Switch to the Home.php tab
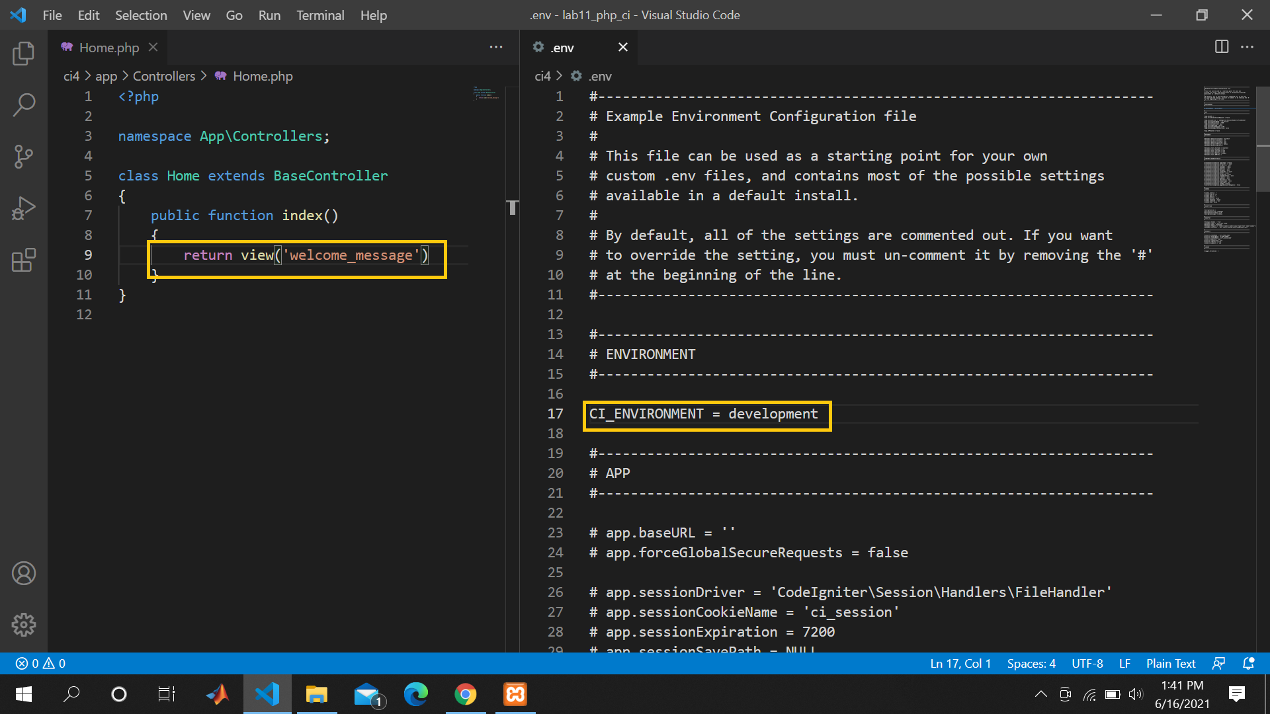 point(108,48)
